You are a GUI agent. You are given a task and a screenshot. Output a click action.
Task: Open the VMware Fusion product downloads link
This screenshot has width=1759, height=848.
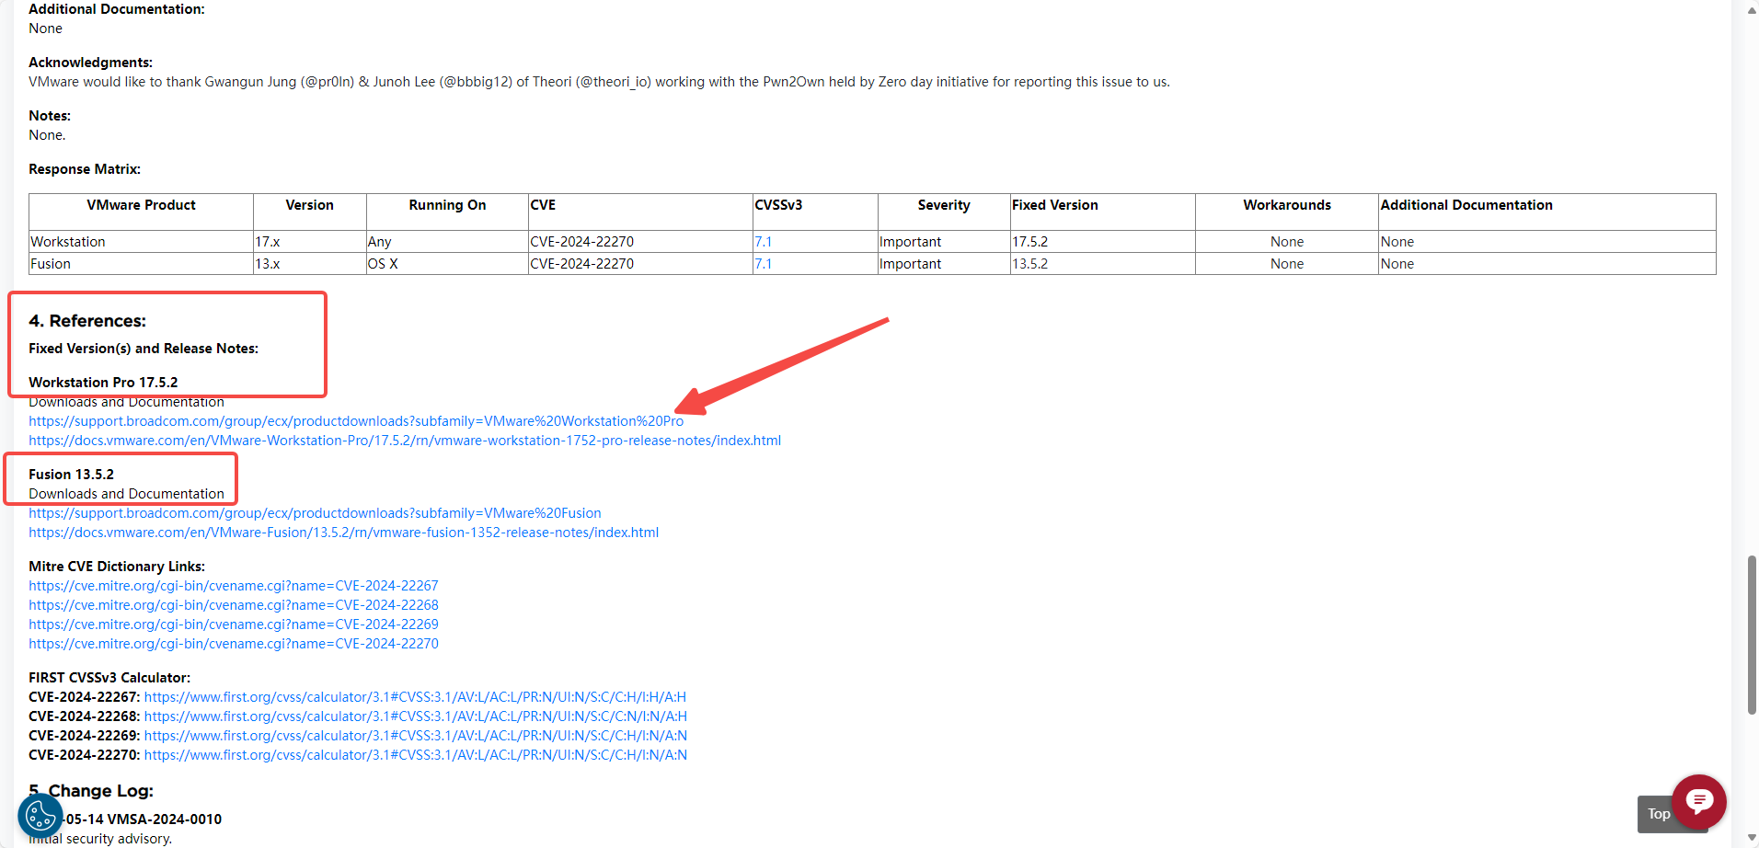(315, 513)
